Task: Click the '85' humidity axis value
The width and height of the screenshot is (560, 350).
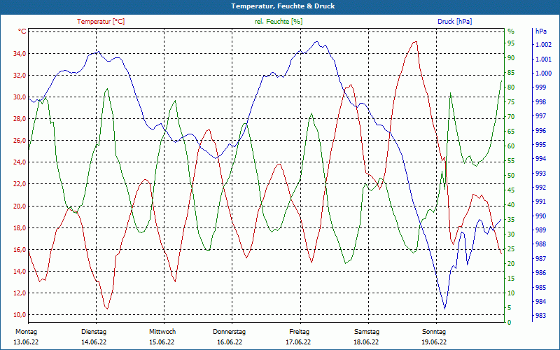Action: [511, 73]
